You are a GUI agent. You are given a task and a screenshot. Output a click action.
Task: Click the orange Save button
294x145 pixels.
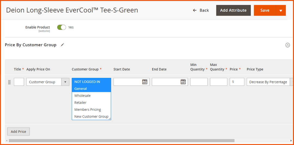point(265,10)
